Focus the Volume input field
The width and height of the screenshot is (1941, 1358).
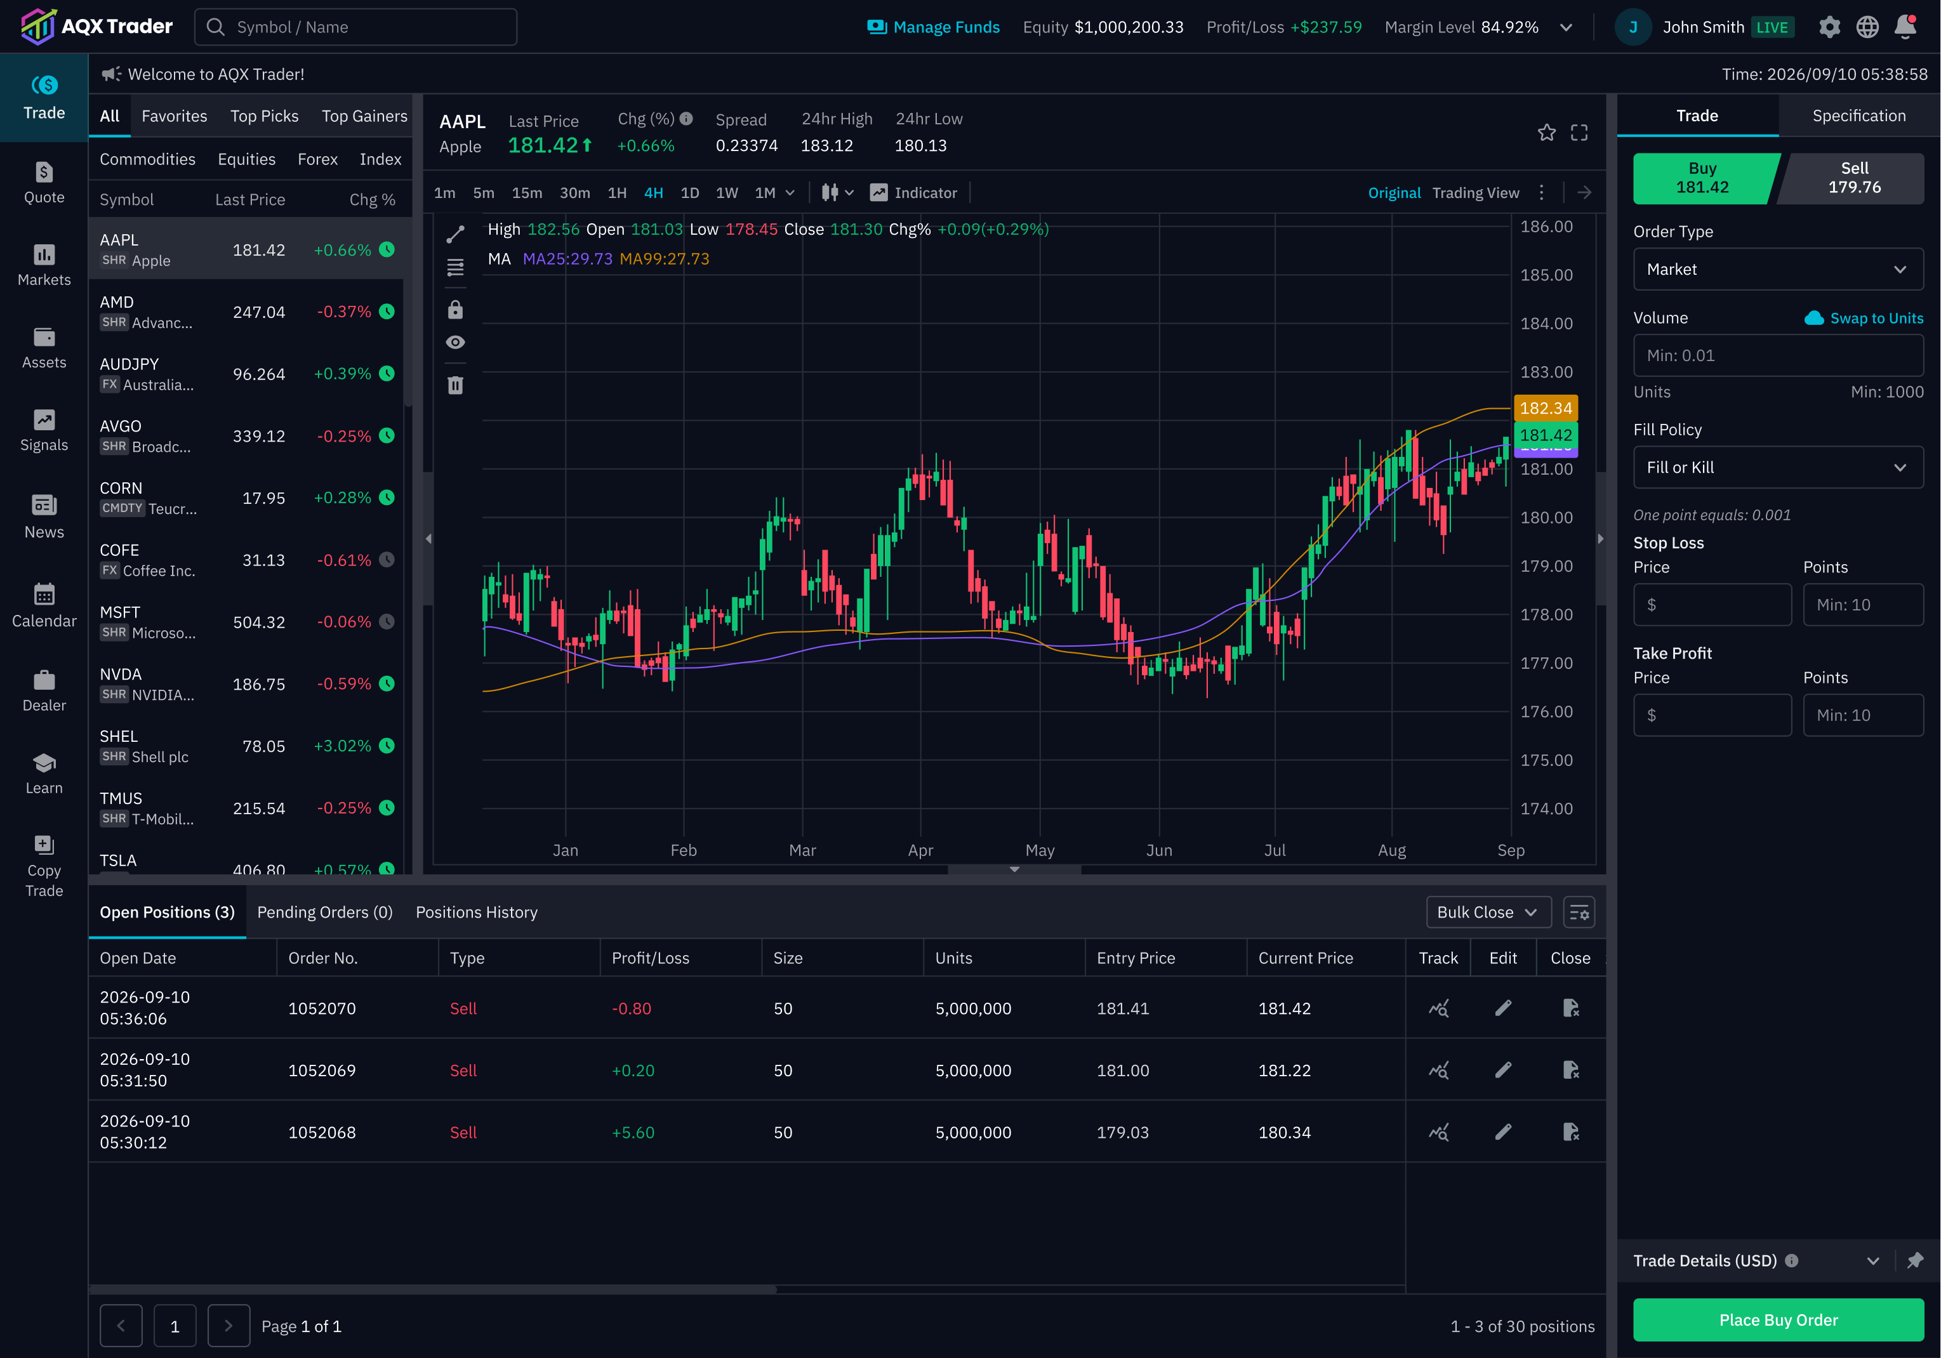tap(1778, 355)
